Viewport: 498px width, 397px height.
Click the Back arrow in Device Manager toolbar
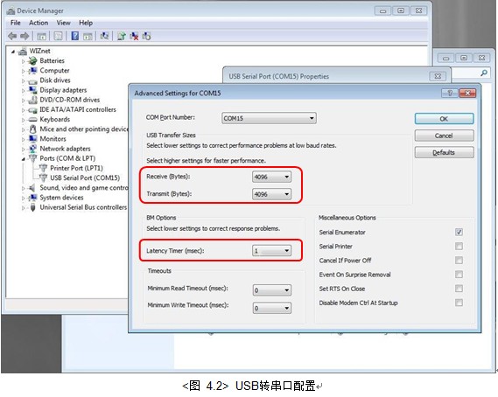(x=12, y=36)
